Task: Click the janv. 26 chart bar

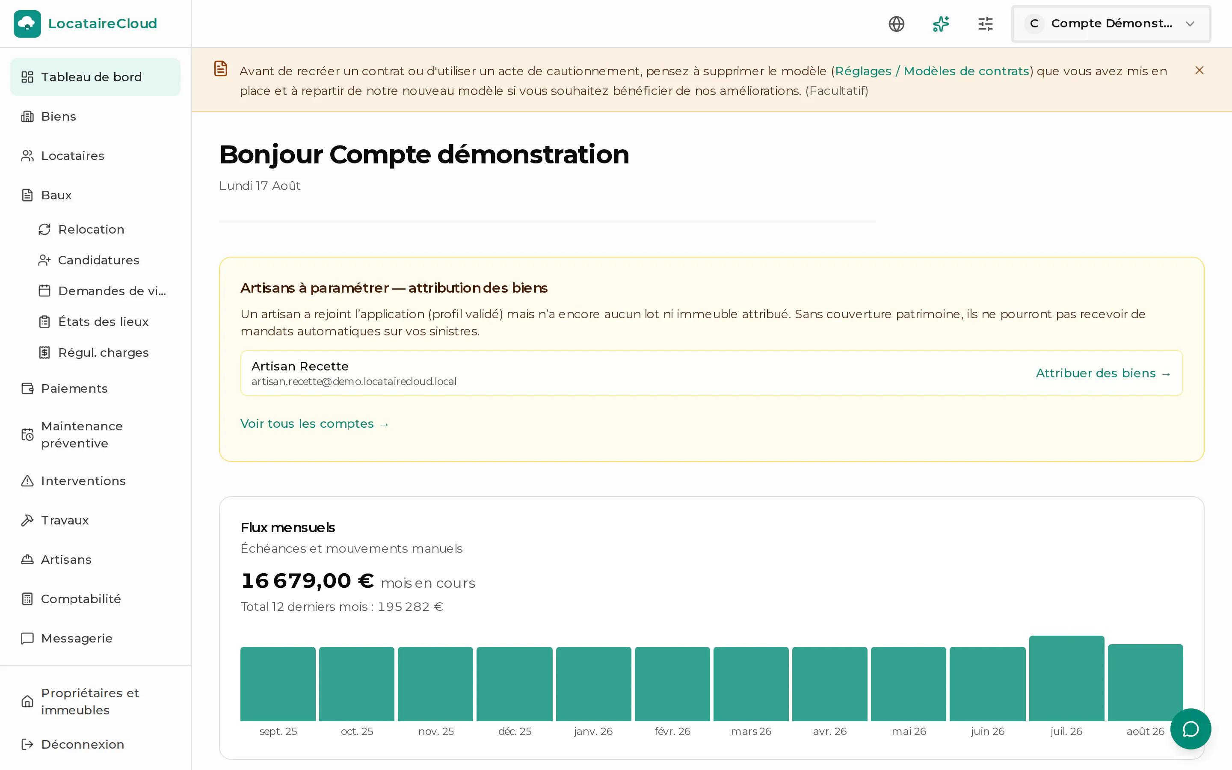Action: tap(593, 684)
